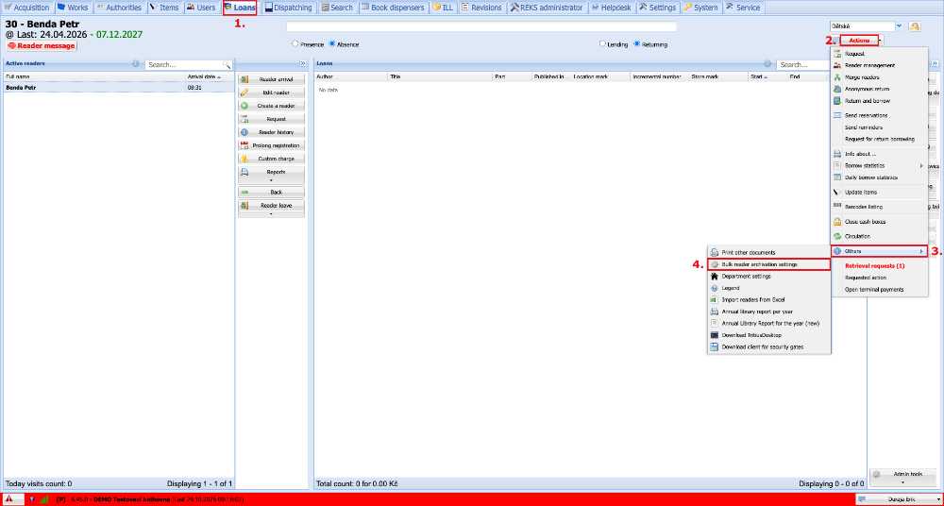
Task: Switch to the Items tab
Action: coord(164,8)
